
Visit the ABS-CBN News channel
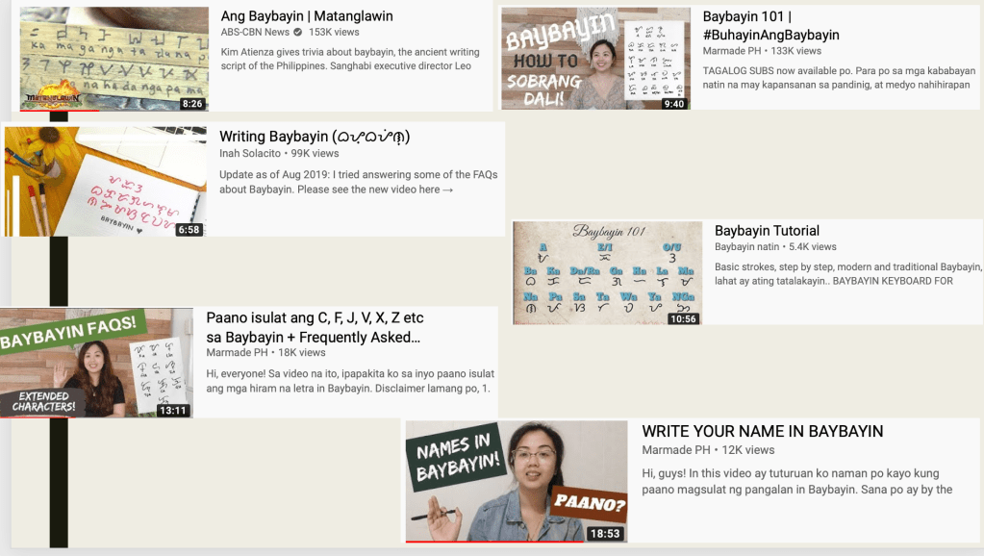pyautogui.click(x=255, y=33)
